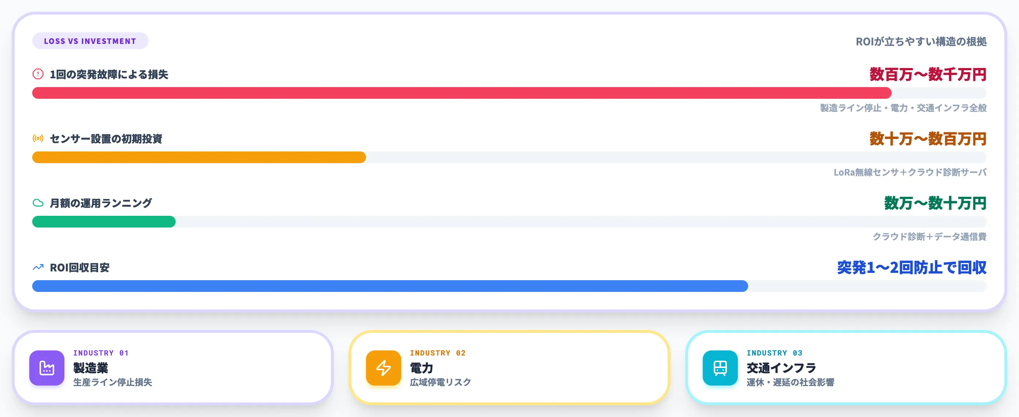Screen dimensions: 1019x417
Task: Click the blue trending-up arrow icon
Action: (38, 267)
